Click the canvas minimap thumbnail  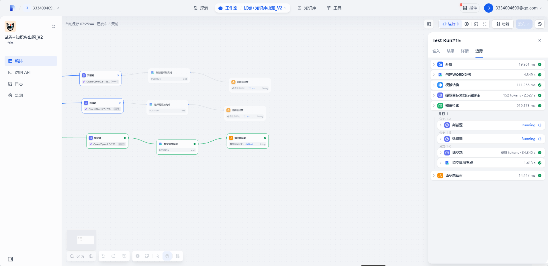(82, 240)
